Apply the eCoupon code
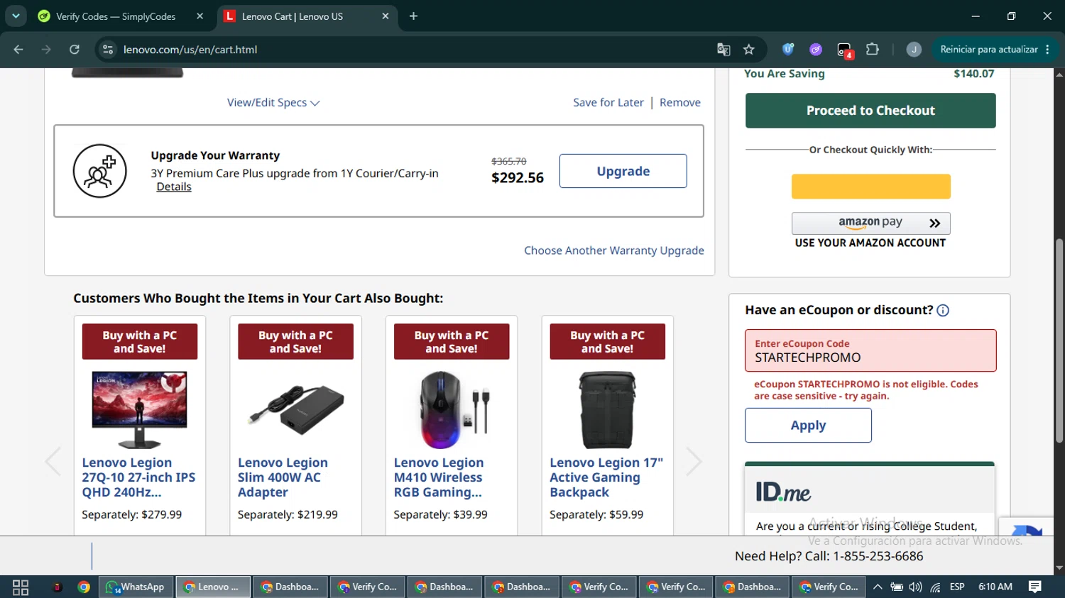 (808, 426)
